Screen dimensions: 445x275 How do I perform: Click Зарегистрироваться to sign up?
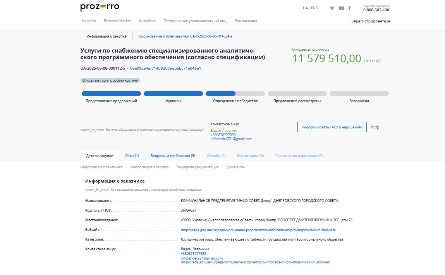tap(371, 21)
